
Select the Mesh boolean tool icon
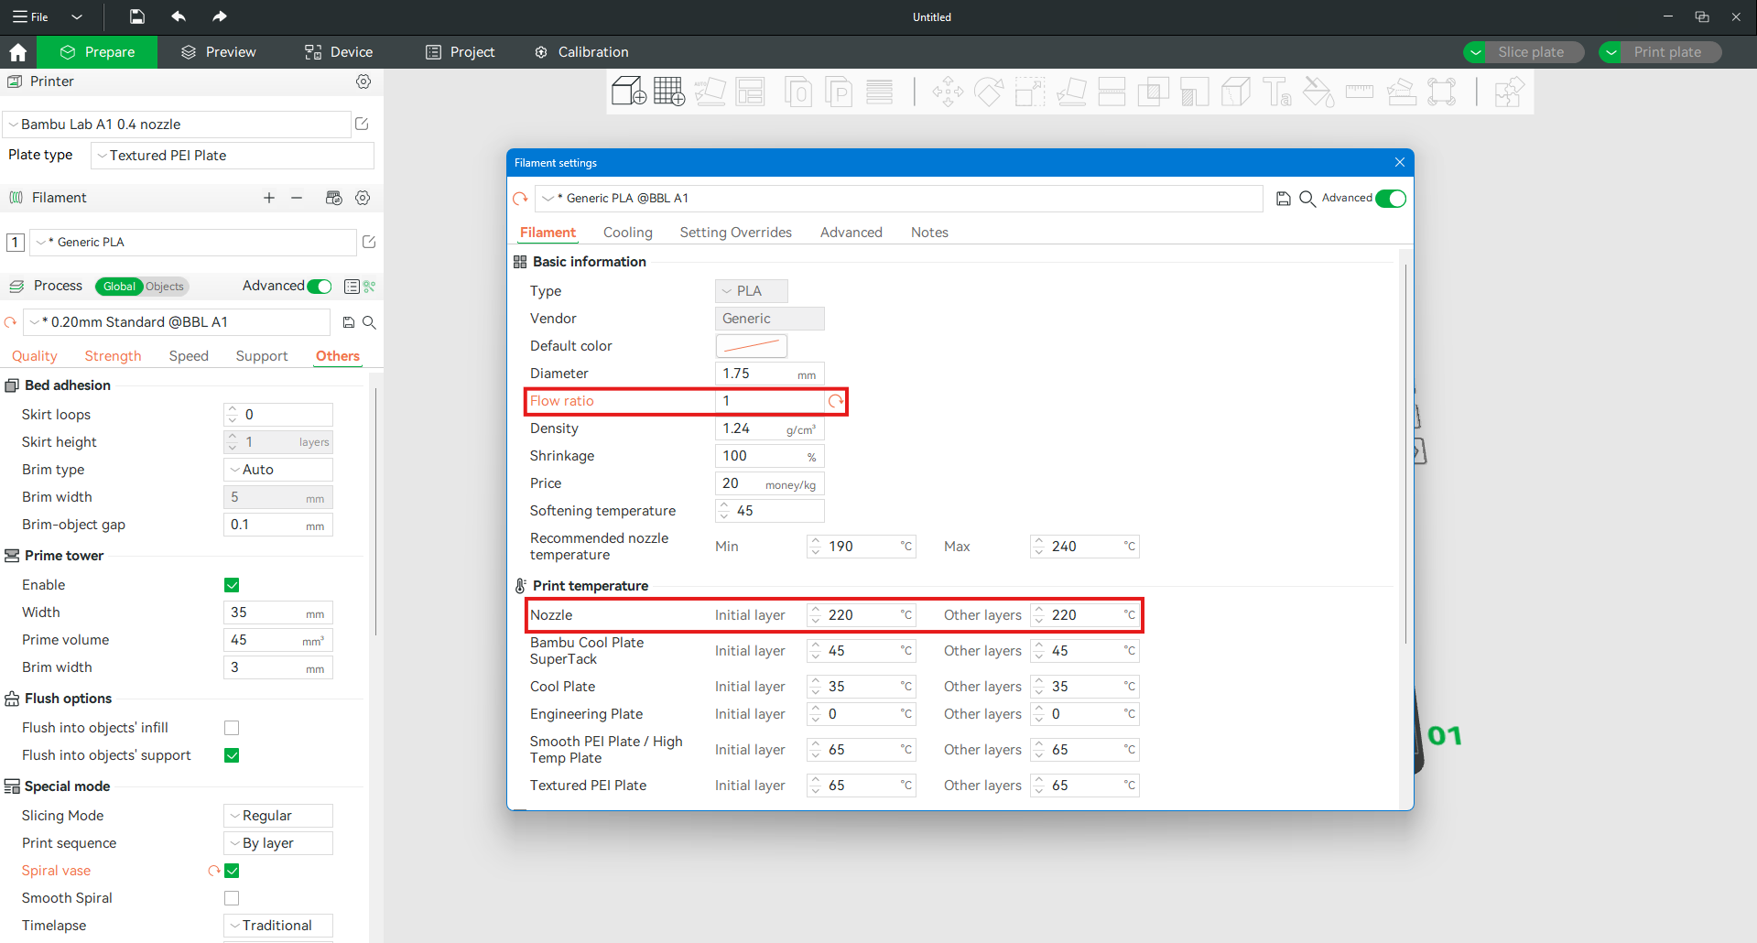point(1153,92)
